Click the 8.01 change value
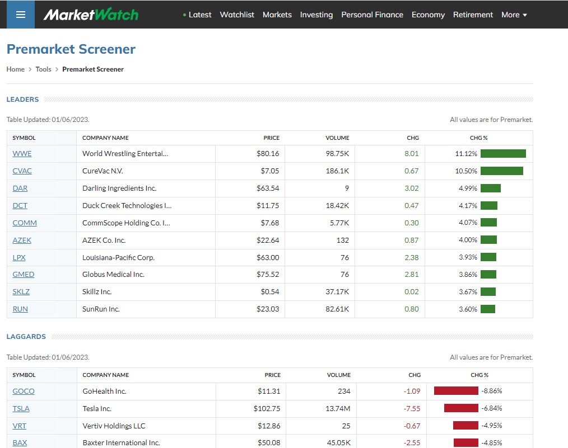568x448 pixels. pos(412,154)
